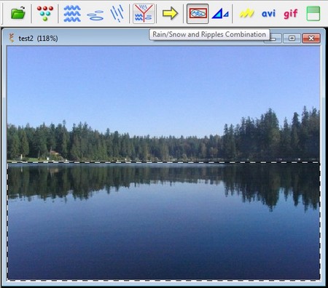Click the red, blue and green spheres icon
Screen dimensions: 328x288
pyautogui.click(x=45, y=13)
